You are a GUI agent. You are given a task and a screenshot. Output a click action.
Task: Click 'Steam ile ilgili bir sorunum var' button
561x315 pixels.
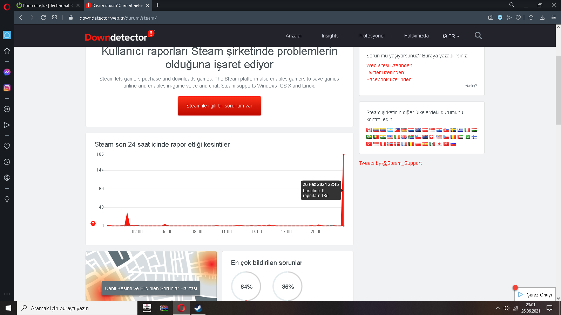(x=219, y=106)
